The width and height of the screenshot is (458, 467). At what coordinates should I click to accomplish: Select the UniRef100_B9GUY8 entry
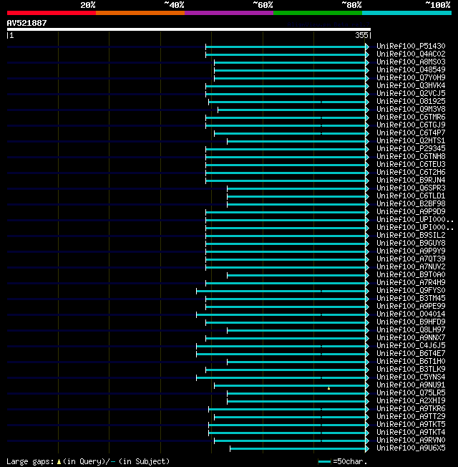411,243
